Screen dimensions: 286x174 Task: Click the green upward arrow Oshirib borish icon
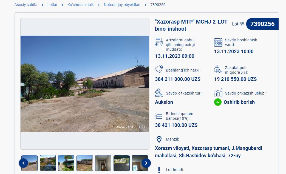point(218,102)
